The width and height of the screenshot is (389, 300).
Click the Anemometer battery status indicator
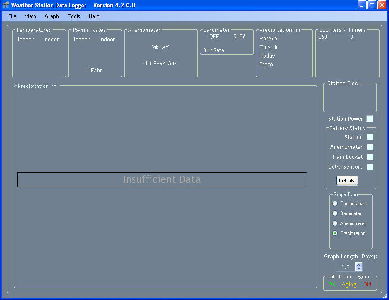click(370, 147)
